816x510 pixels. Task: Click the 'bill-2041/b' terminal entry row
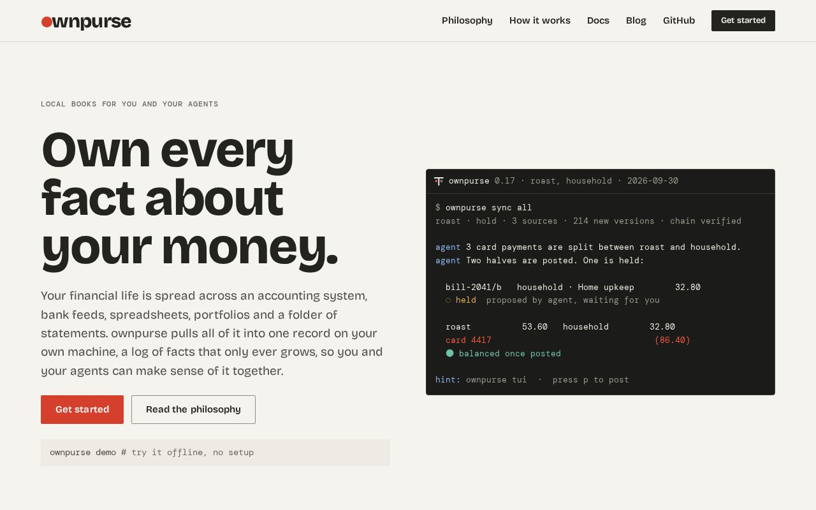[x=573, y=288]
